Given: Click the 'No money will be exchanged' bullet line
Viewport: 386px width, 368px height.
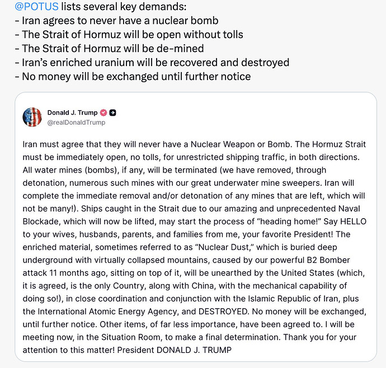Looking at the screenshot, I should [133, 77].
